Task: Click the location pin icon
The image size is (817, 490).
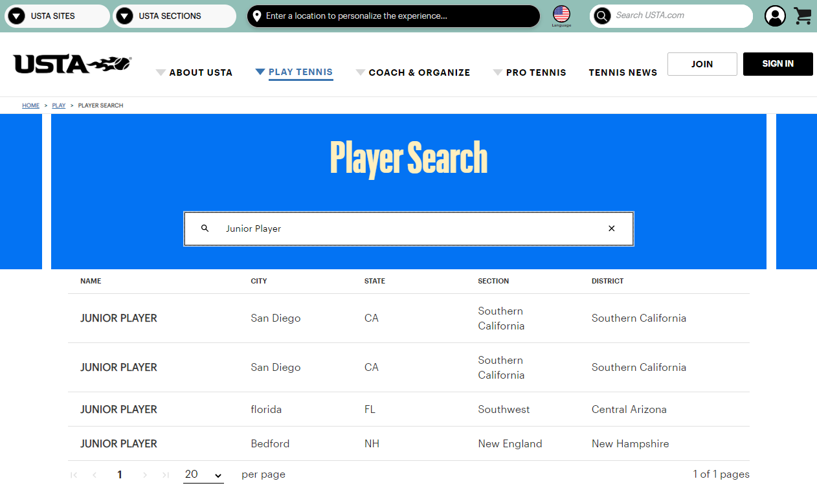Action: pyautogui.click(x=256, y=16)
